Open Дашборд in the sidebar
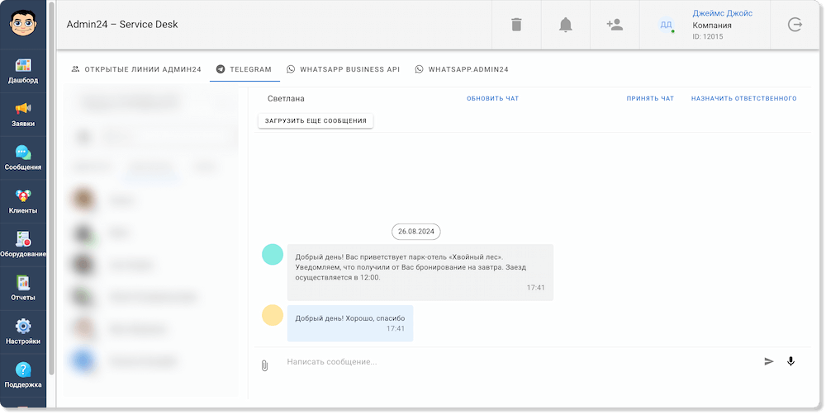 (23, 71)
